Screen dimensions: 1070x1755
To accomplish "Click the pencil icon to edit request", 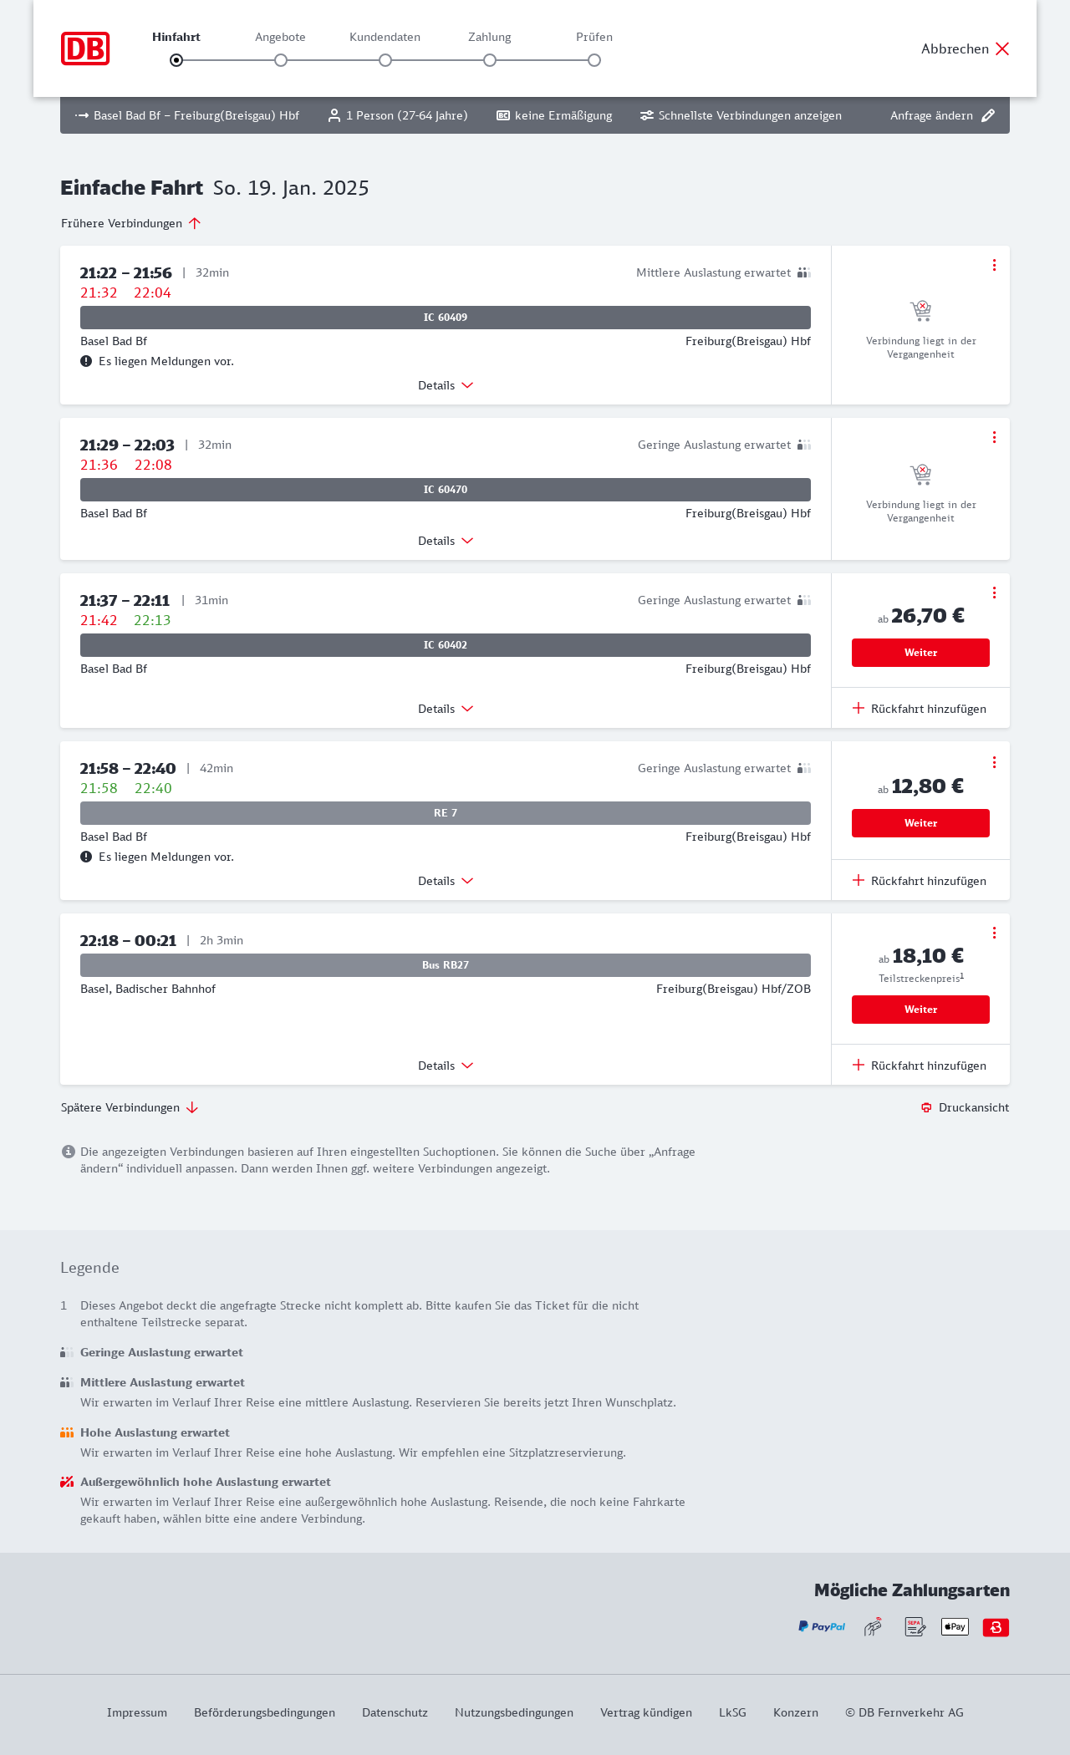I will click(x=988, y=115).
